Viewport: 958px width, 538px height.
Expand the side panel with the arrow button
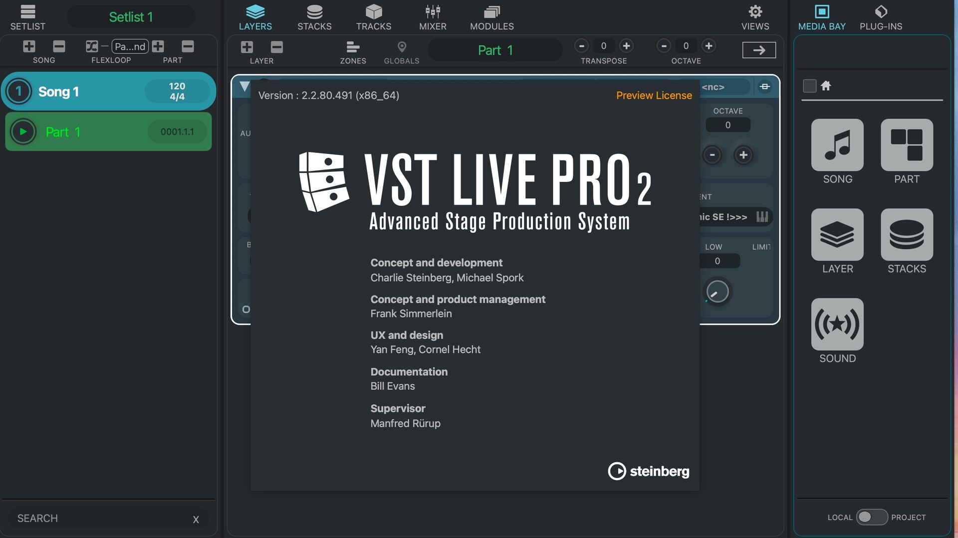[x=759, y=50]
